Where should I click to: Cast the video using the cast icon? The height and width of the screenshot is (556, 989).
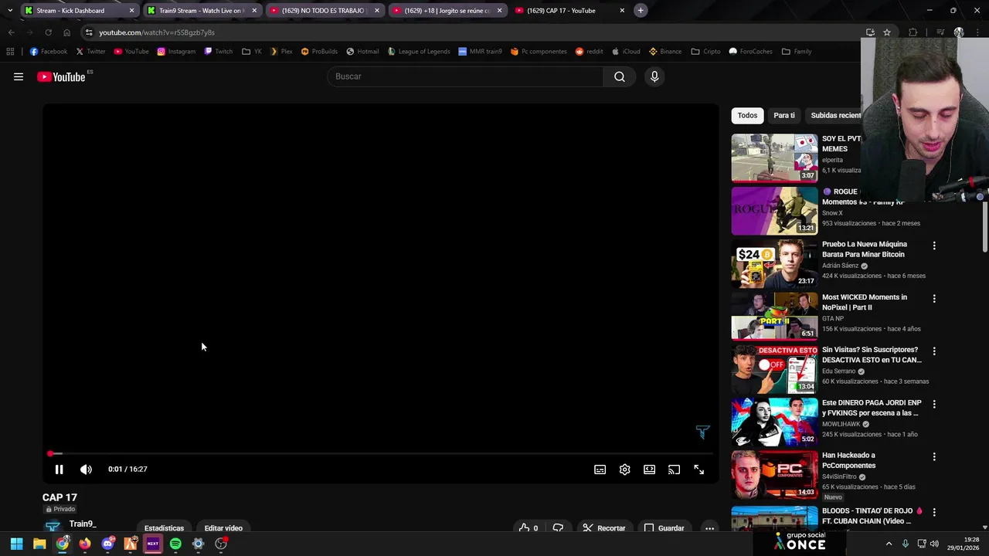(x=674, y=470)
